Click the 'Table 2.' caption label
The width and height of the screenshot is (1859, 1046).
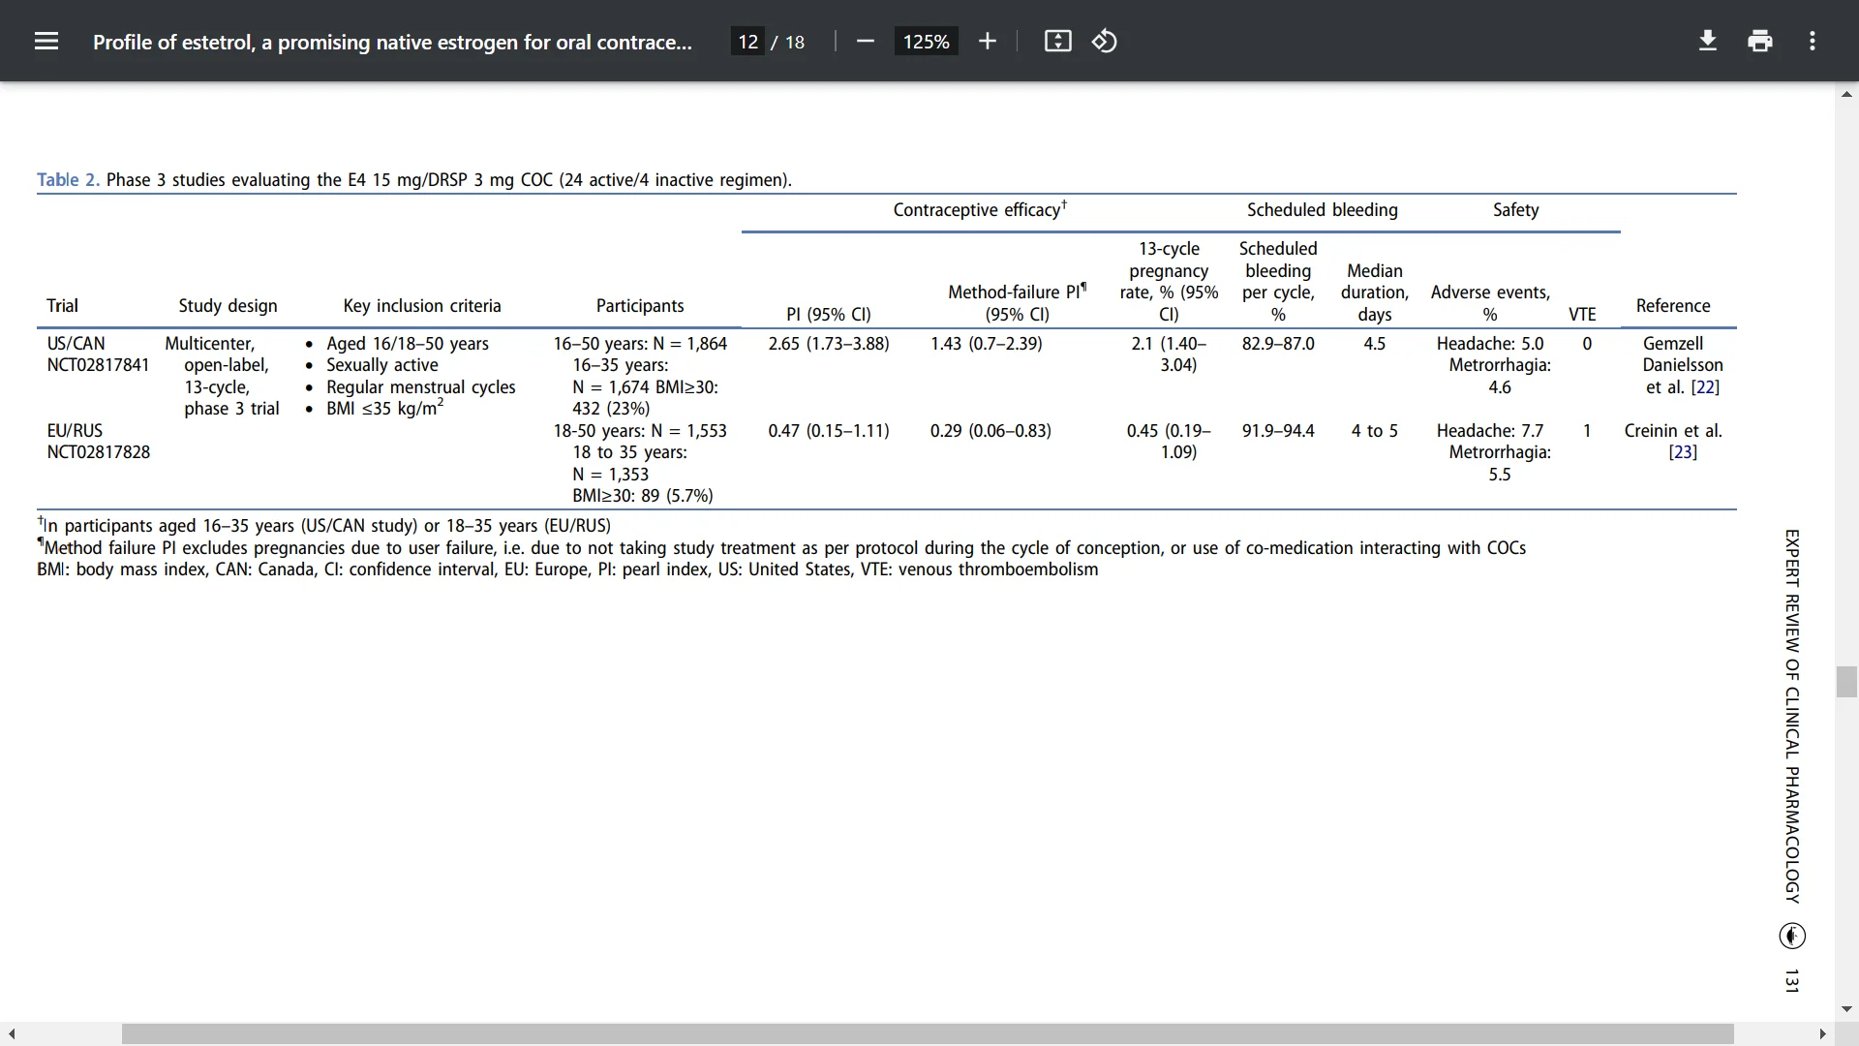tap(68, 180)
